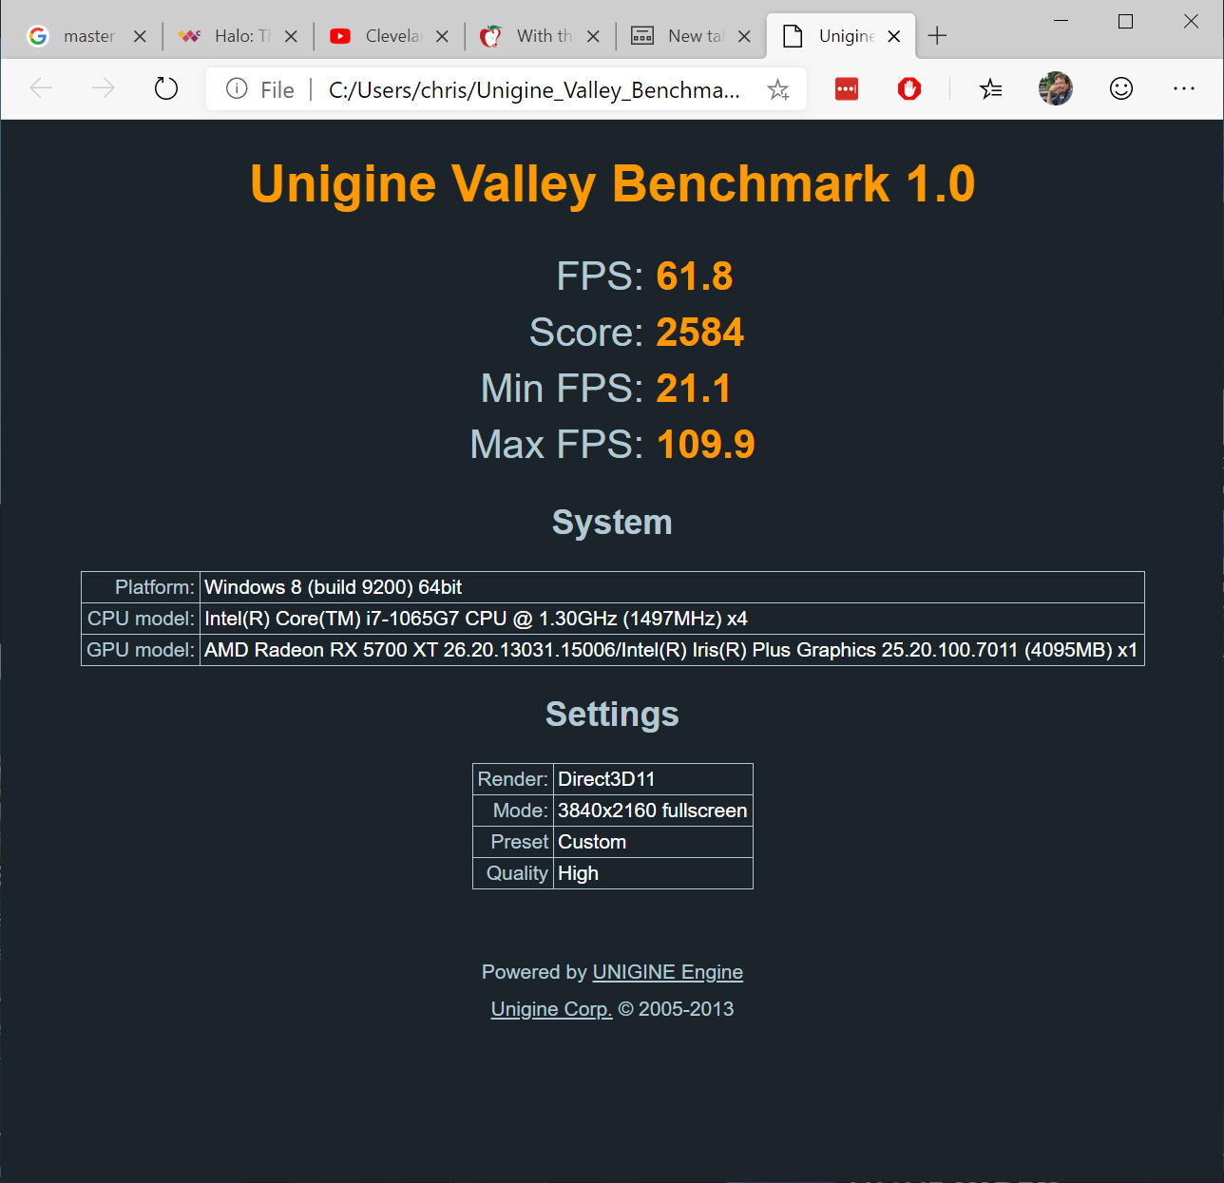Click the Min FPS value 21.1
The height and width of the screenshot is (1183, 1224).
point(694,389)
